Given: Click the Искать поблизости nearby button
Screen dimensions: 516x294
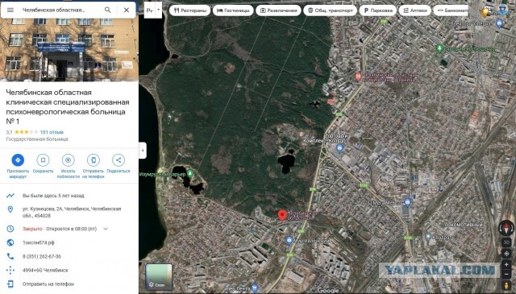Looking at the screenshot, I should [68, 166].
